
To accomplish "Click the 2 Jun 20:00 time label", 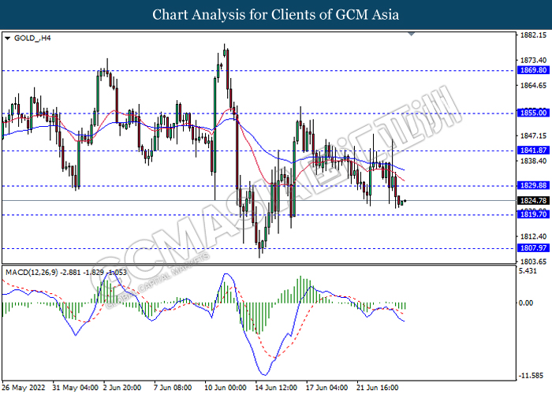I will pos(122,388).
